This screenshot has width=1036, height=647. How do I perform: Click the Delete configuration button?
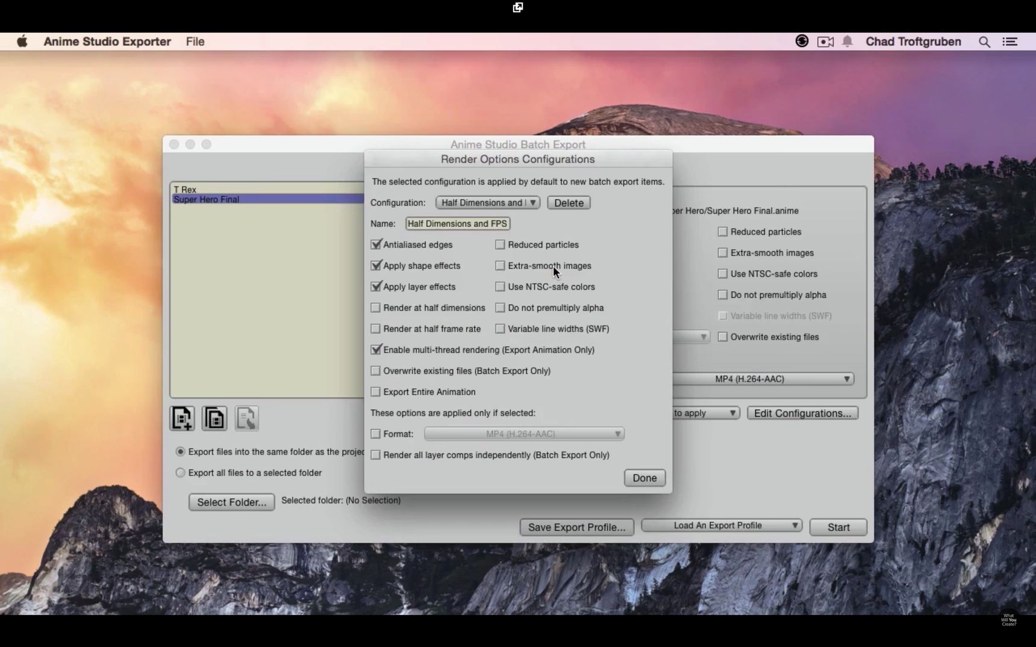pyautogui.click(x=569, y=203)
